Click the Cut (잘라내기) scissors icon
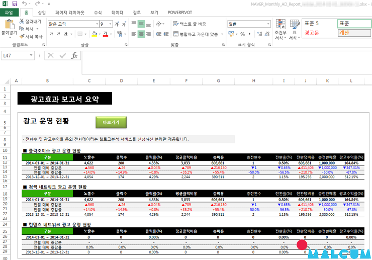372x260 pixels. point(22,22)
